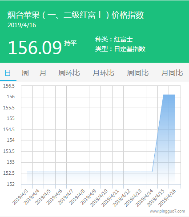Click the title 烟台苹果价格指数
This screenshot has height=217, width=189.
click(76, 15)
